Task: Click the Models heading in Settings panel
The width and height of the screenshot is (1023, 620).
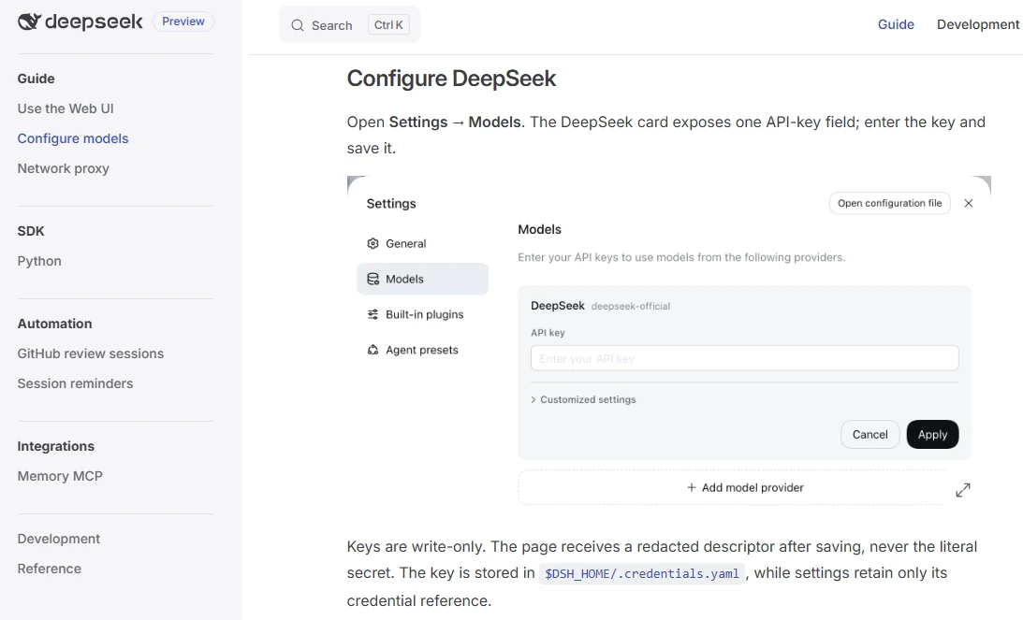Action: coord(539,229)
